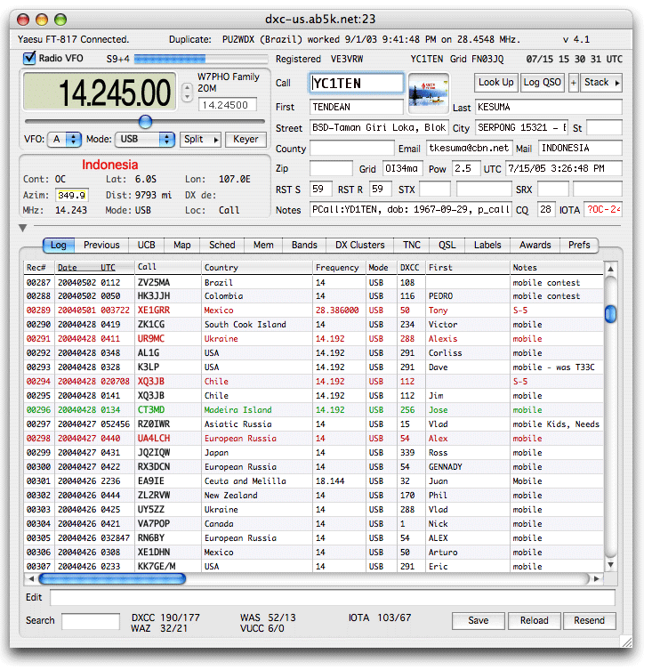This screenshot has height=670, width=652.
Task: Click the frequency stepper arrows
Action: pos(187,93)
